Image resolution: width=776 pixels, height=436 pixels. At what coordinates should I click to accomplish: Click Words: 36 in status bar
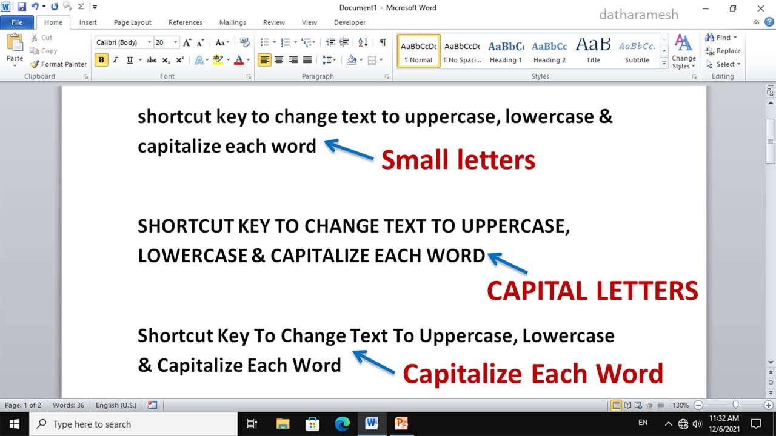[68, 405]
